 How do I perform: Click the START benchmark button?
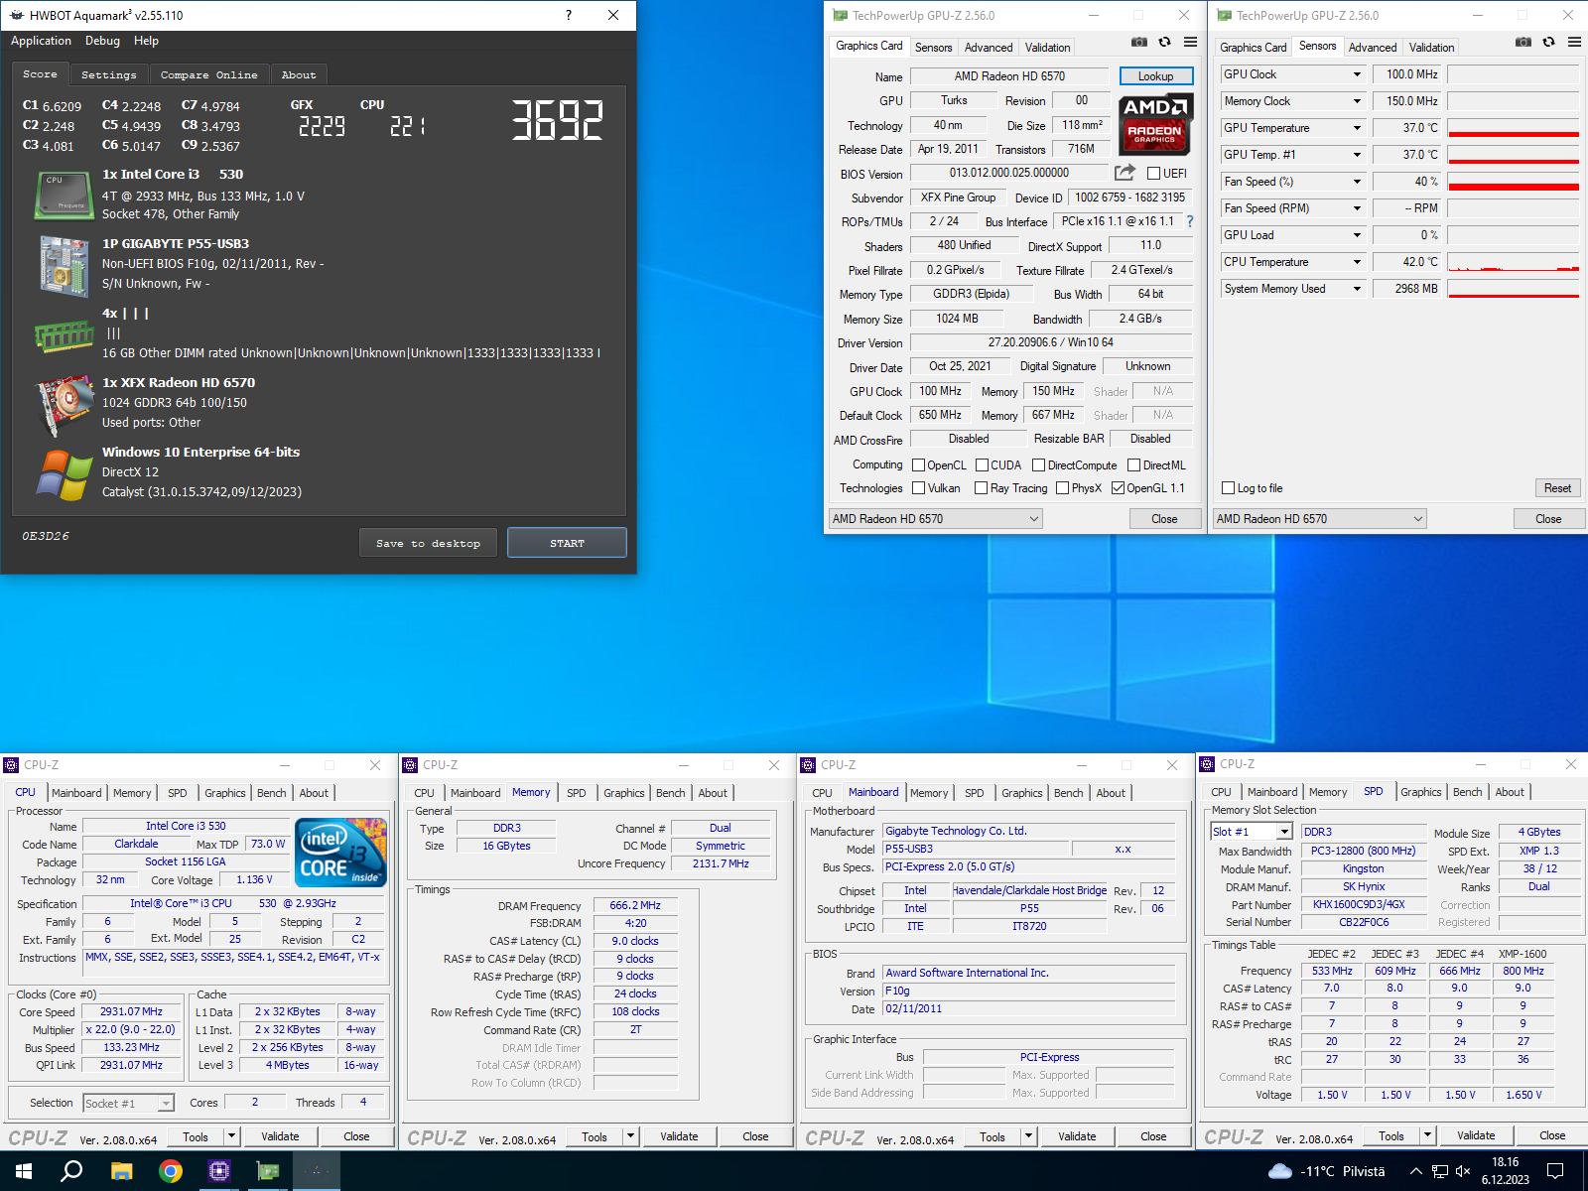click(x=567, y=543)
